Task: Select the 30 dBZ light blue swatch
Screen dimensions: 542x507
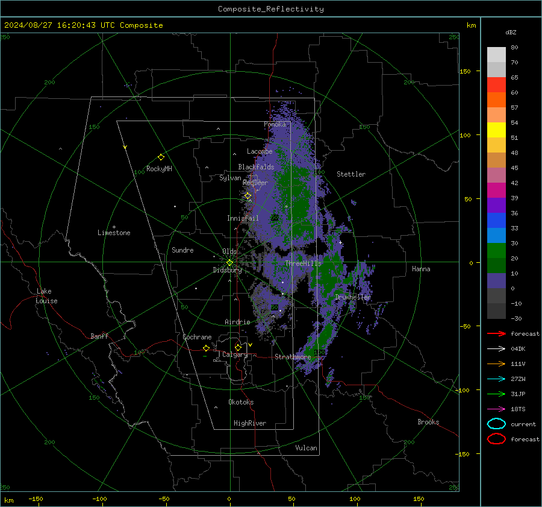Action: [496, 236]
